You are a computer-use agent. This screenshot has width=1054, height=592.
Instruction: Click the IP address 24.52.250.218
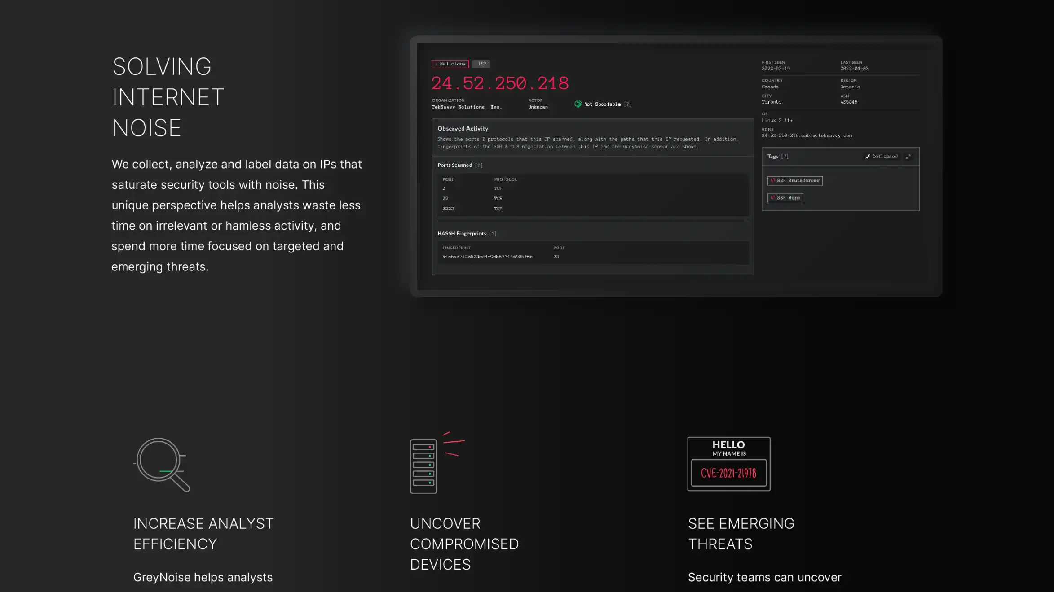500,83
